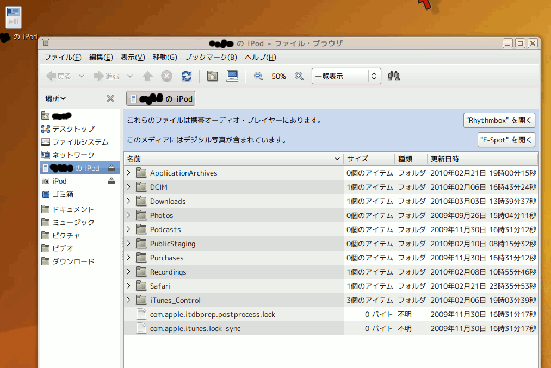
Task: Click the "Rhythmbox" を開く button
Action: [x=499, y=120]
